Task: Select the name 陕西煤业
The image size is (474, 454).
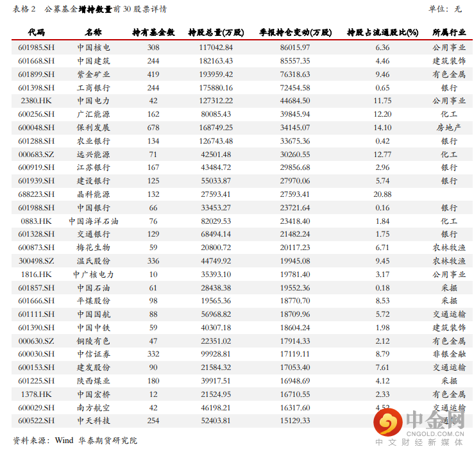Action: pyautogui.click(x=94, y=380)
